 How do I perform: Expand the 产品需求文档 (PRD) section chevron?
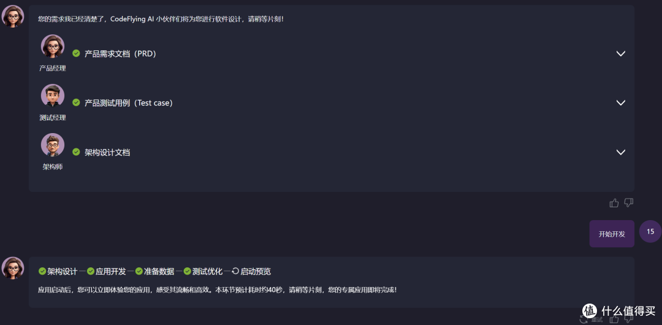tap(620, 54)
